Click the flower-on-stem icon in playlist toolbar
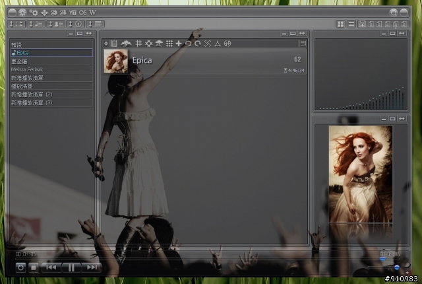This screenshot has width=422, height=284. pos(159,44)
